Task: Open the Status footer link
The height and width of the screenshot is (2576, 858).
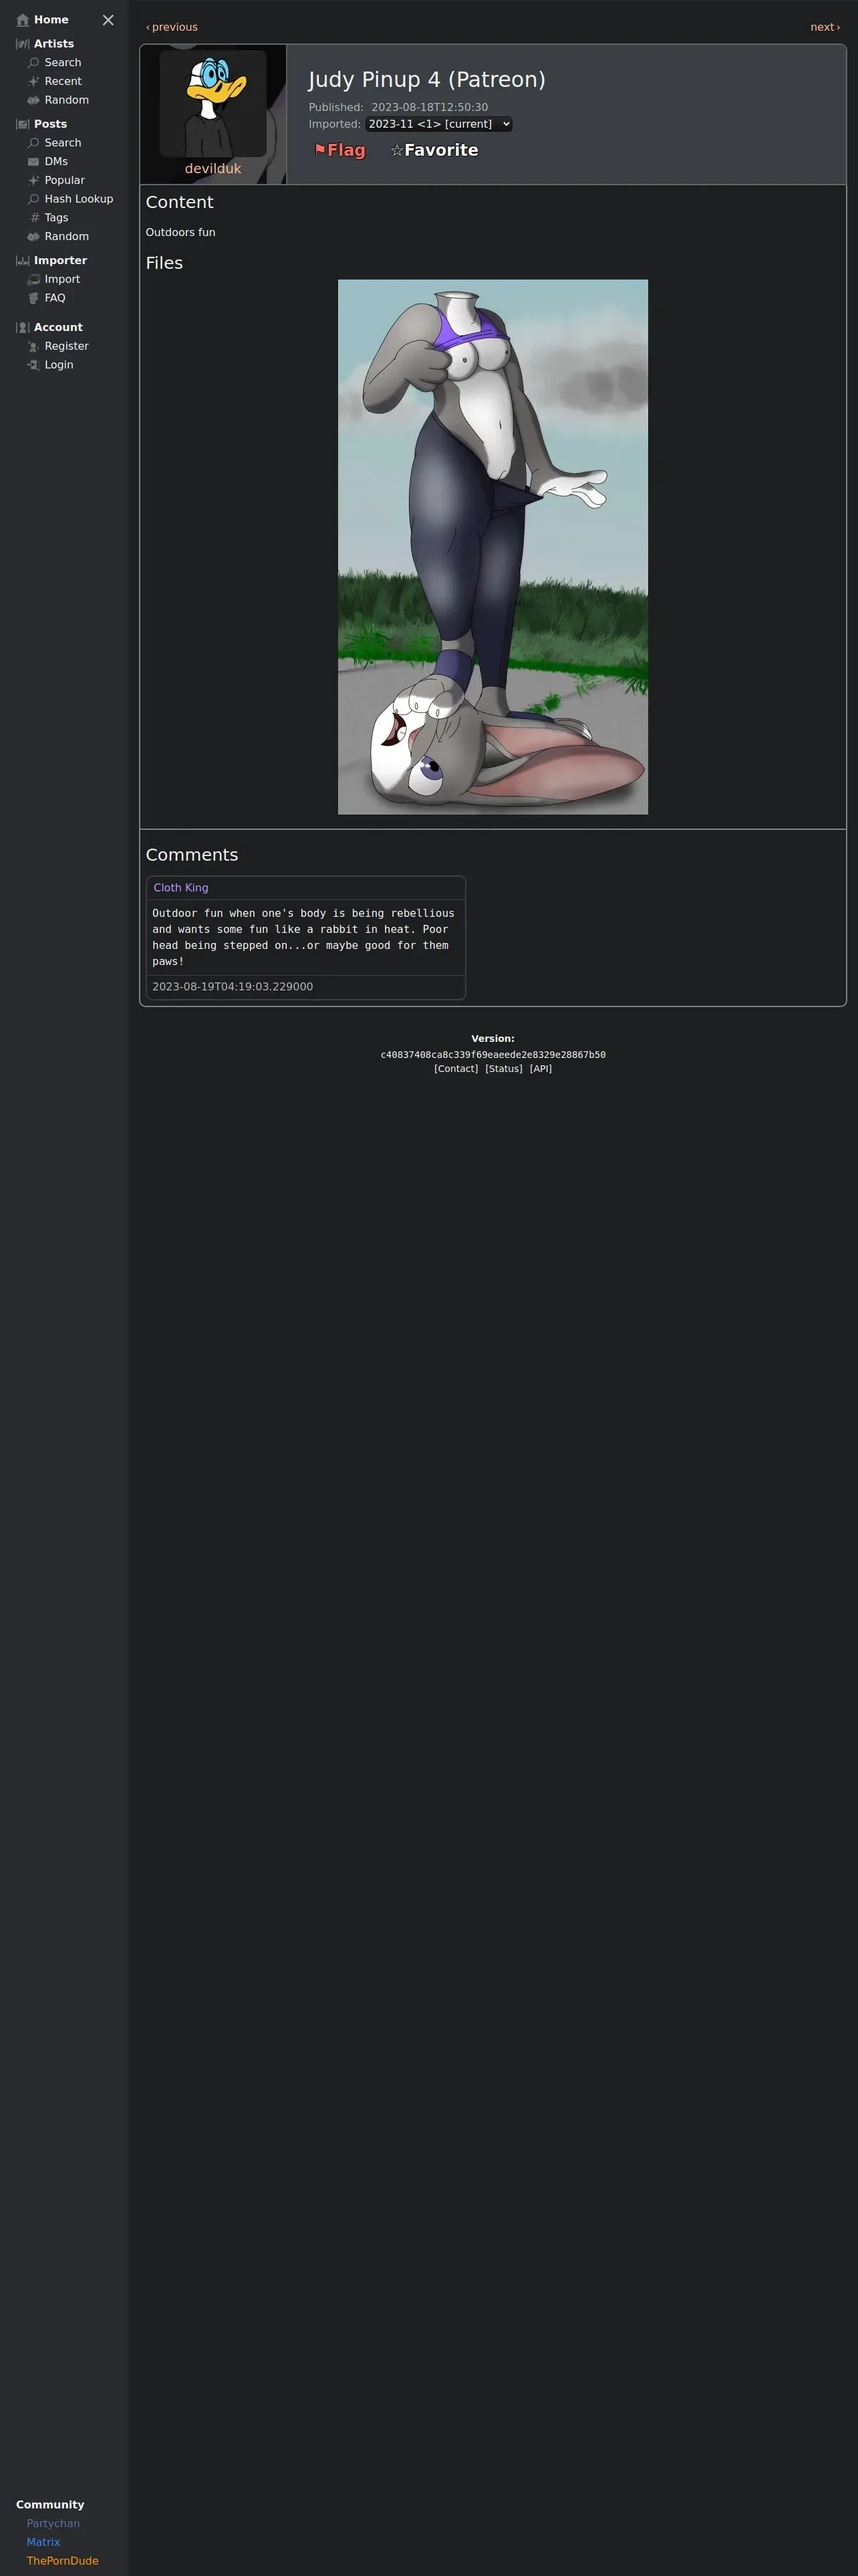Action: [503, 1069]
